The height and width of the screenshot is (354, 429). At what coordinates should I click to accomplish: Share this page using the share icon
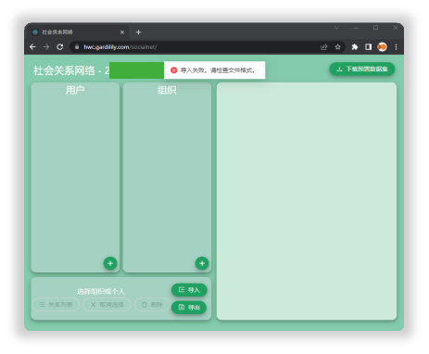click(323, 47)
